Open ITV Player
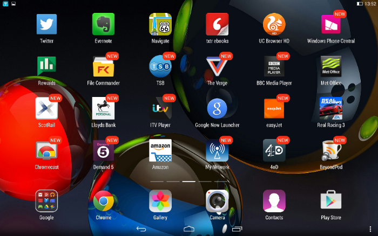The width and height of the screenshot is (378, 236). point(160,108)
